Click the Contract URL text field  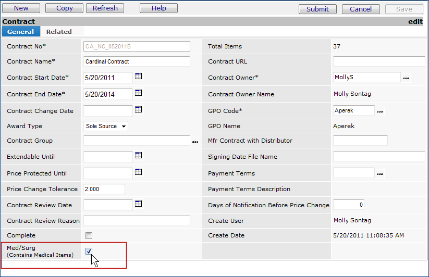coord(379,61)
